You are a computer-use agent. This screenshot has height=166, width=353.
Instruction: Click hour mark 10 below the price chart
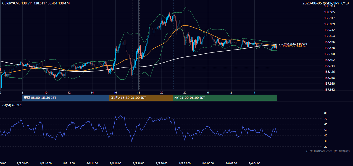pos(46,92)
